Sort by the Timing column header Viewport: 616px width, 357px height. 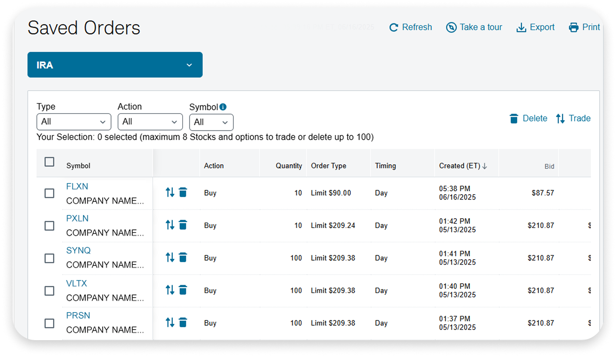385,166
